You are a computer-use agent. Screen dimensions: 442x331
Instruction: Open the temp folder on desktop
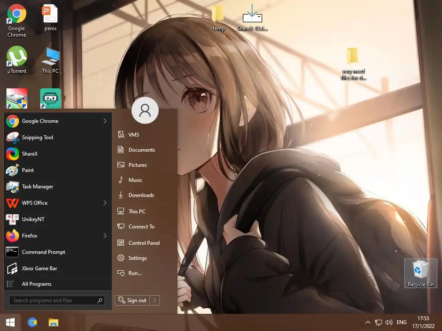tap(218, 18)
